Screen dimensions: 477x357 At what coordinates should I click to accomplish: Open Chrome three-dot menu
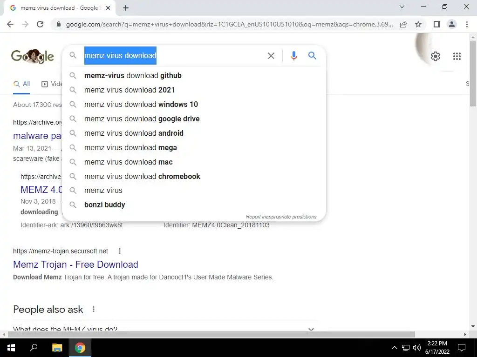467,24
